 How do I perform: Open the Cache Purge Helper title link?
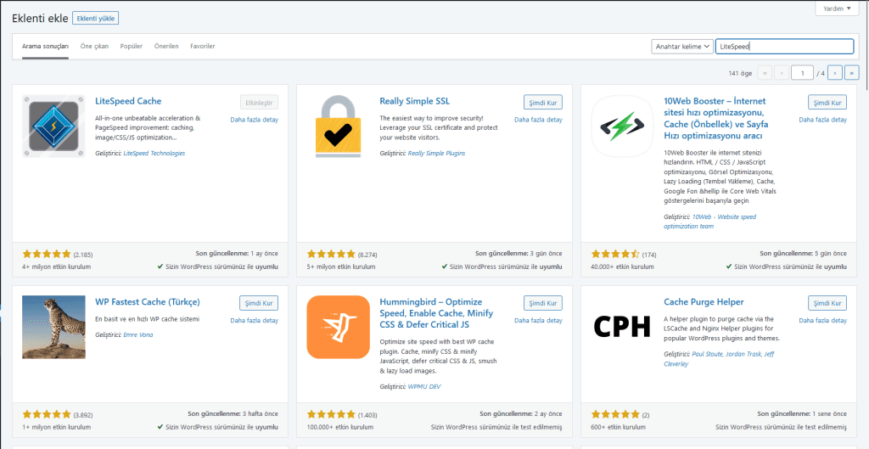(704, 302)
